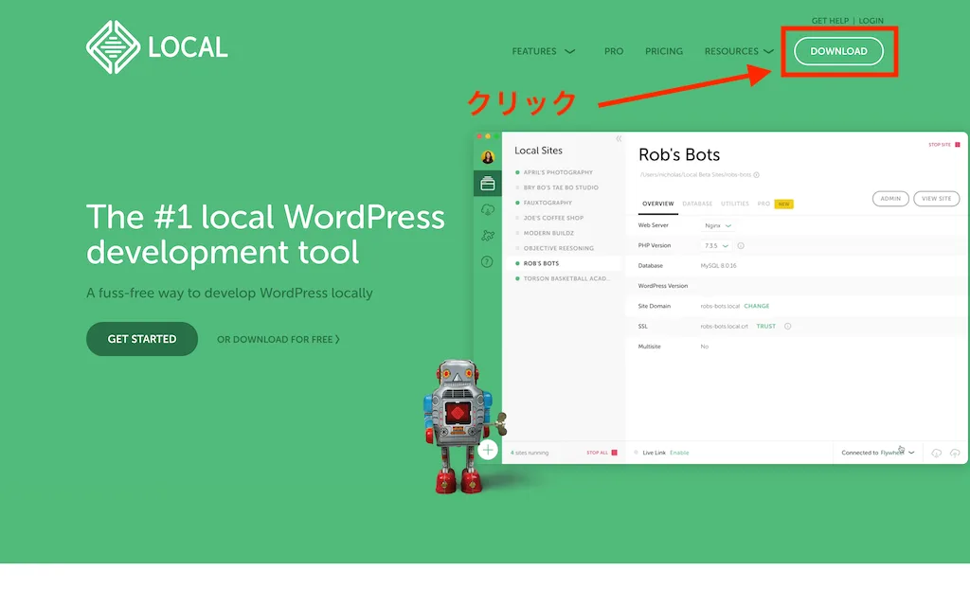Switch to the PRO tab marked NEW
Screen dimensions: 970x606
coord(775,204)
